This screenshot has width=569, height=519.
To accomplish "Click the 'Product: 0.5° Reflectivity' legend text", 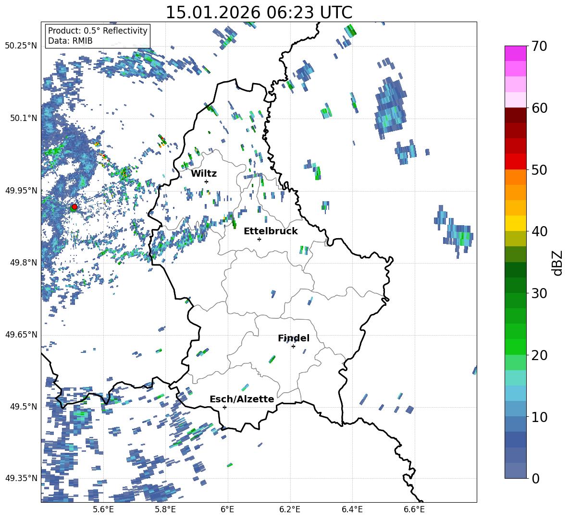I will (98, 31).
